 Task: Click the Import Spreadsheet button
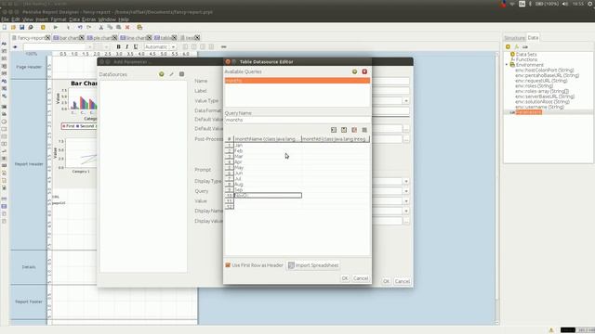(x=313, y=265)
